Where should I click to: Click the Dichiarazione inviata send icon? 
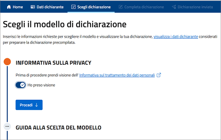[x=174, y=7]
